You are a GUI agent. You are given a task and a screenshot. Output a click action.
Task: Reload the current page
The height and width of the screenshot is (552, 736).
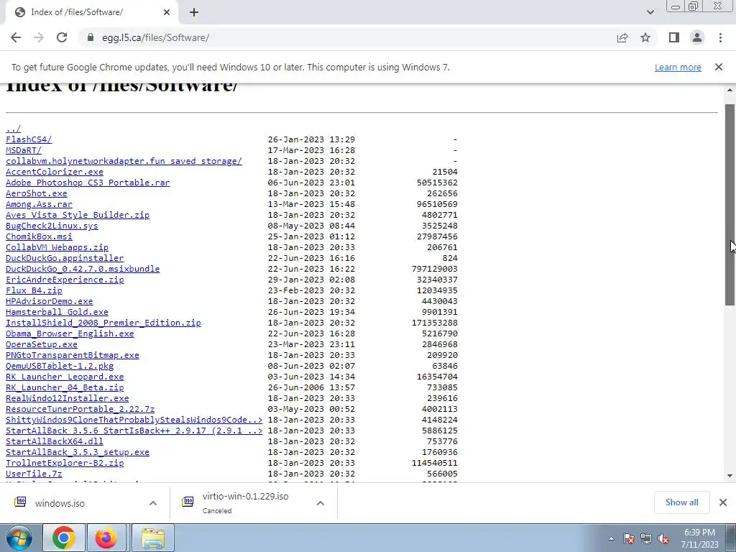62,37
